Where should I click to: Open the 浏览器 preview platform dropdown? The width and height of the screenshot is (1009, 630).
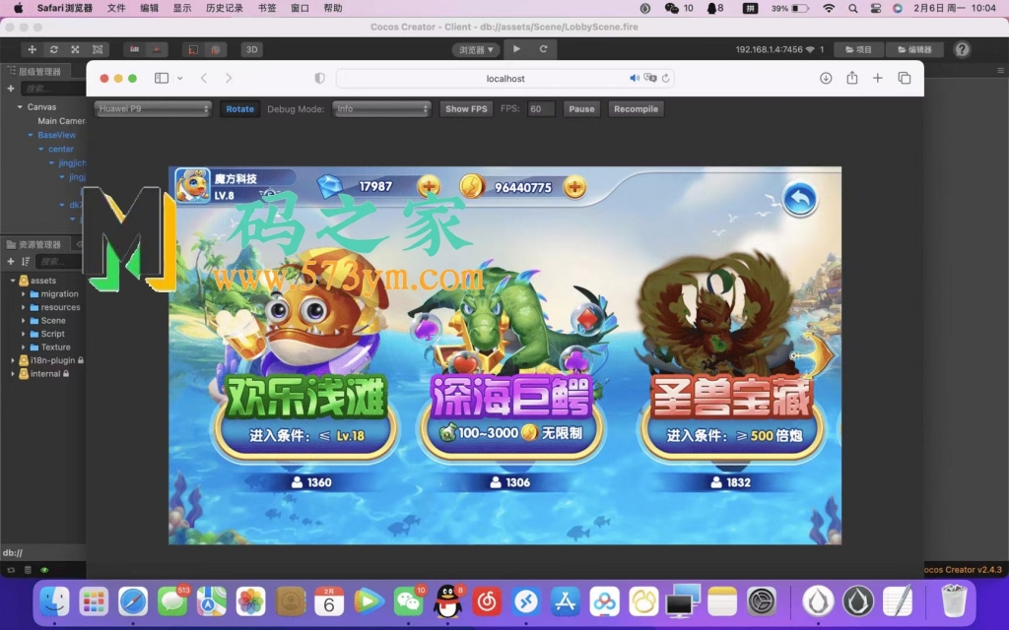(476, 49)
